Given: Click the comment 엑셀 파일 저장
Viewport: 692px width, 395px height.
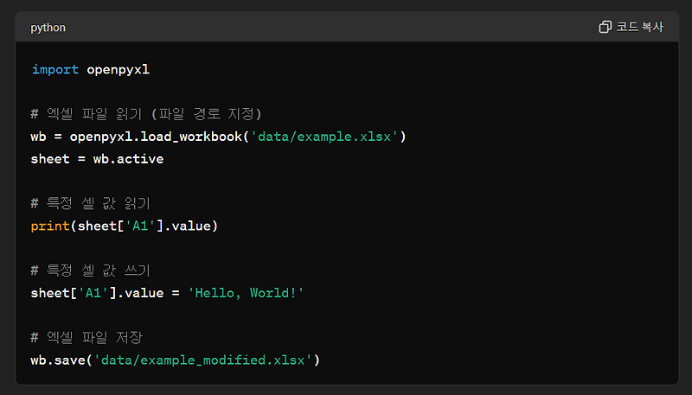Looking at the screenshot, I should tap(86, 338).
